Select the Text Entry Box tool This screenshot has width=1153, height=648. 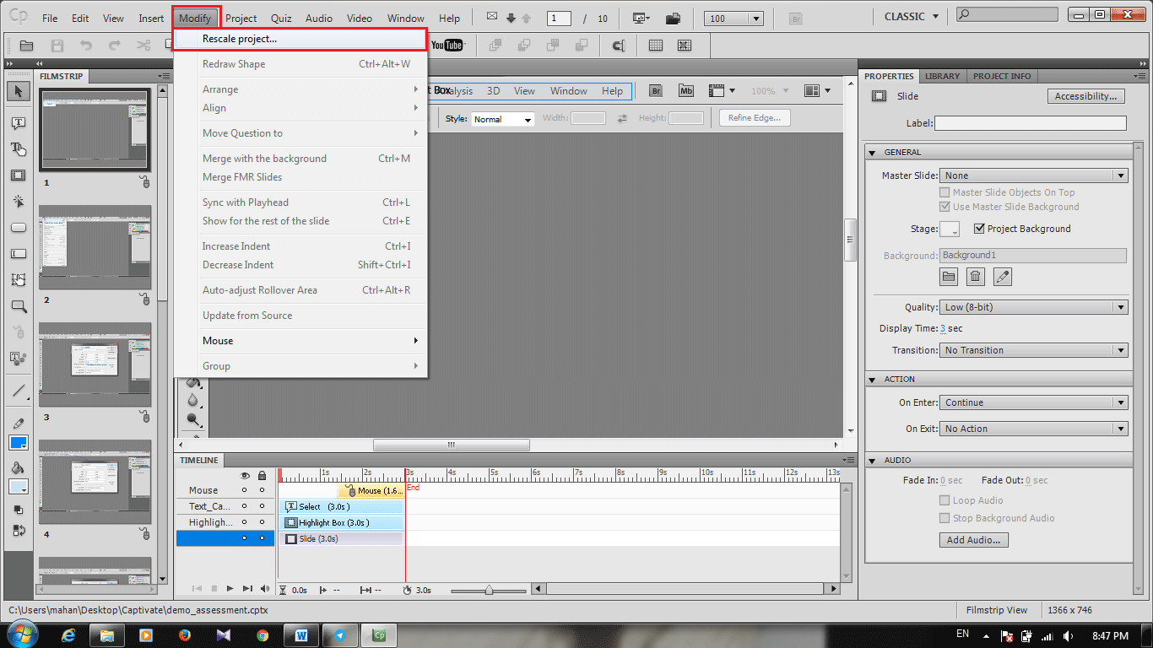(19, 254)
